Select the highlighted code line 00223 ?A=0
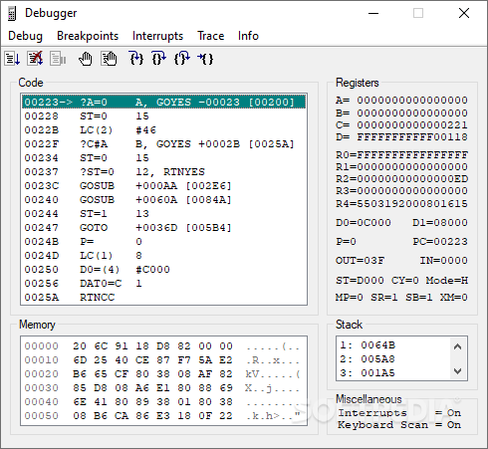This screenshot has height=449, width=488. pyautogui.click(x=163, y=102)
